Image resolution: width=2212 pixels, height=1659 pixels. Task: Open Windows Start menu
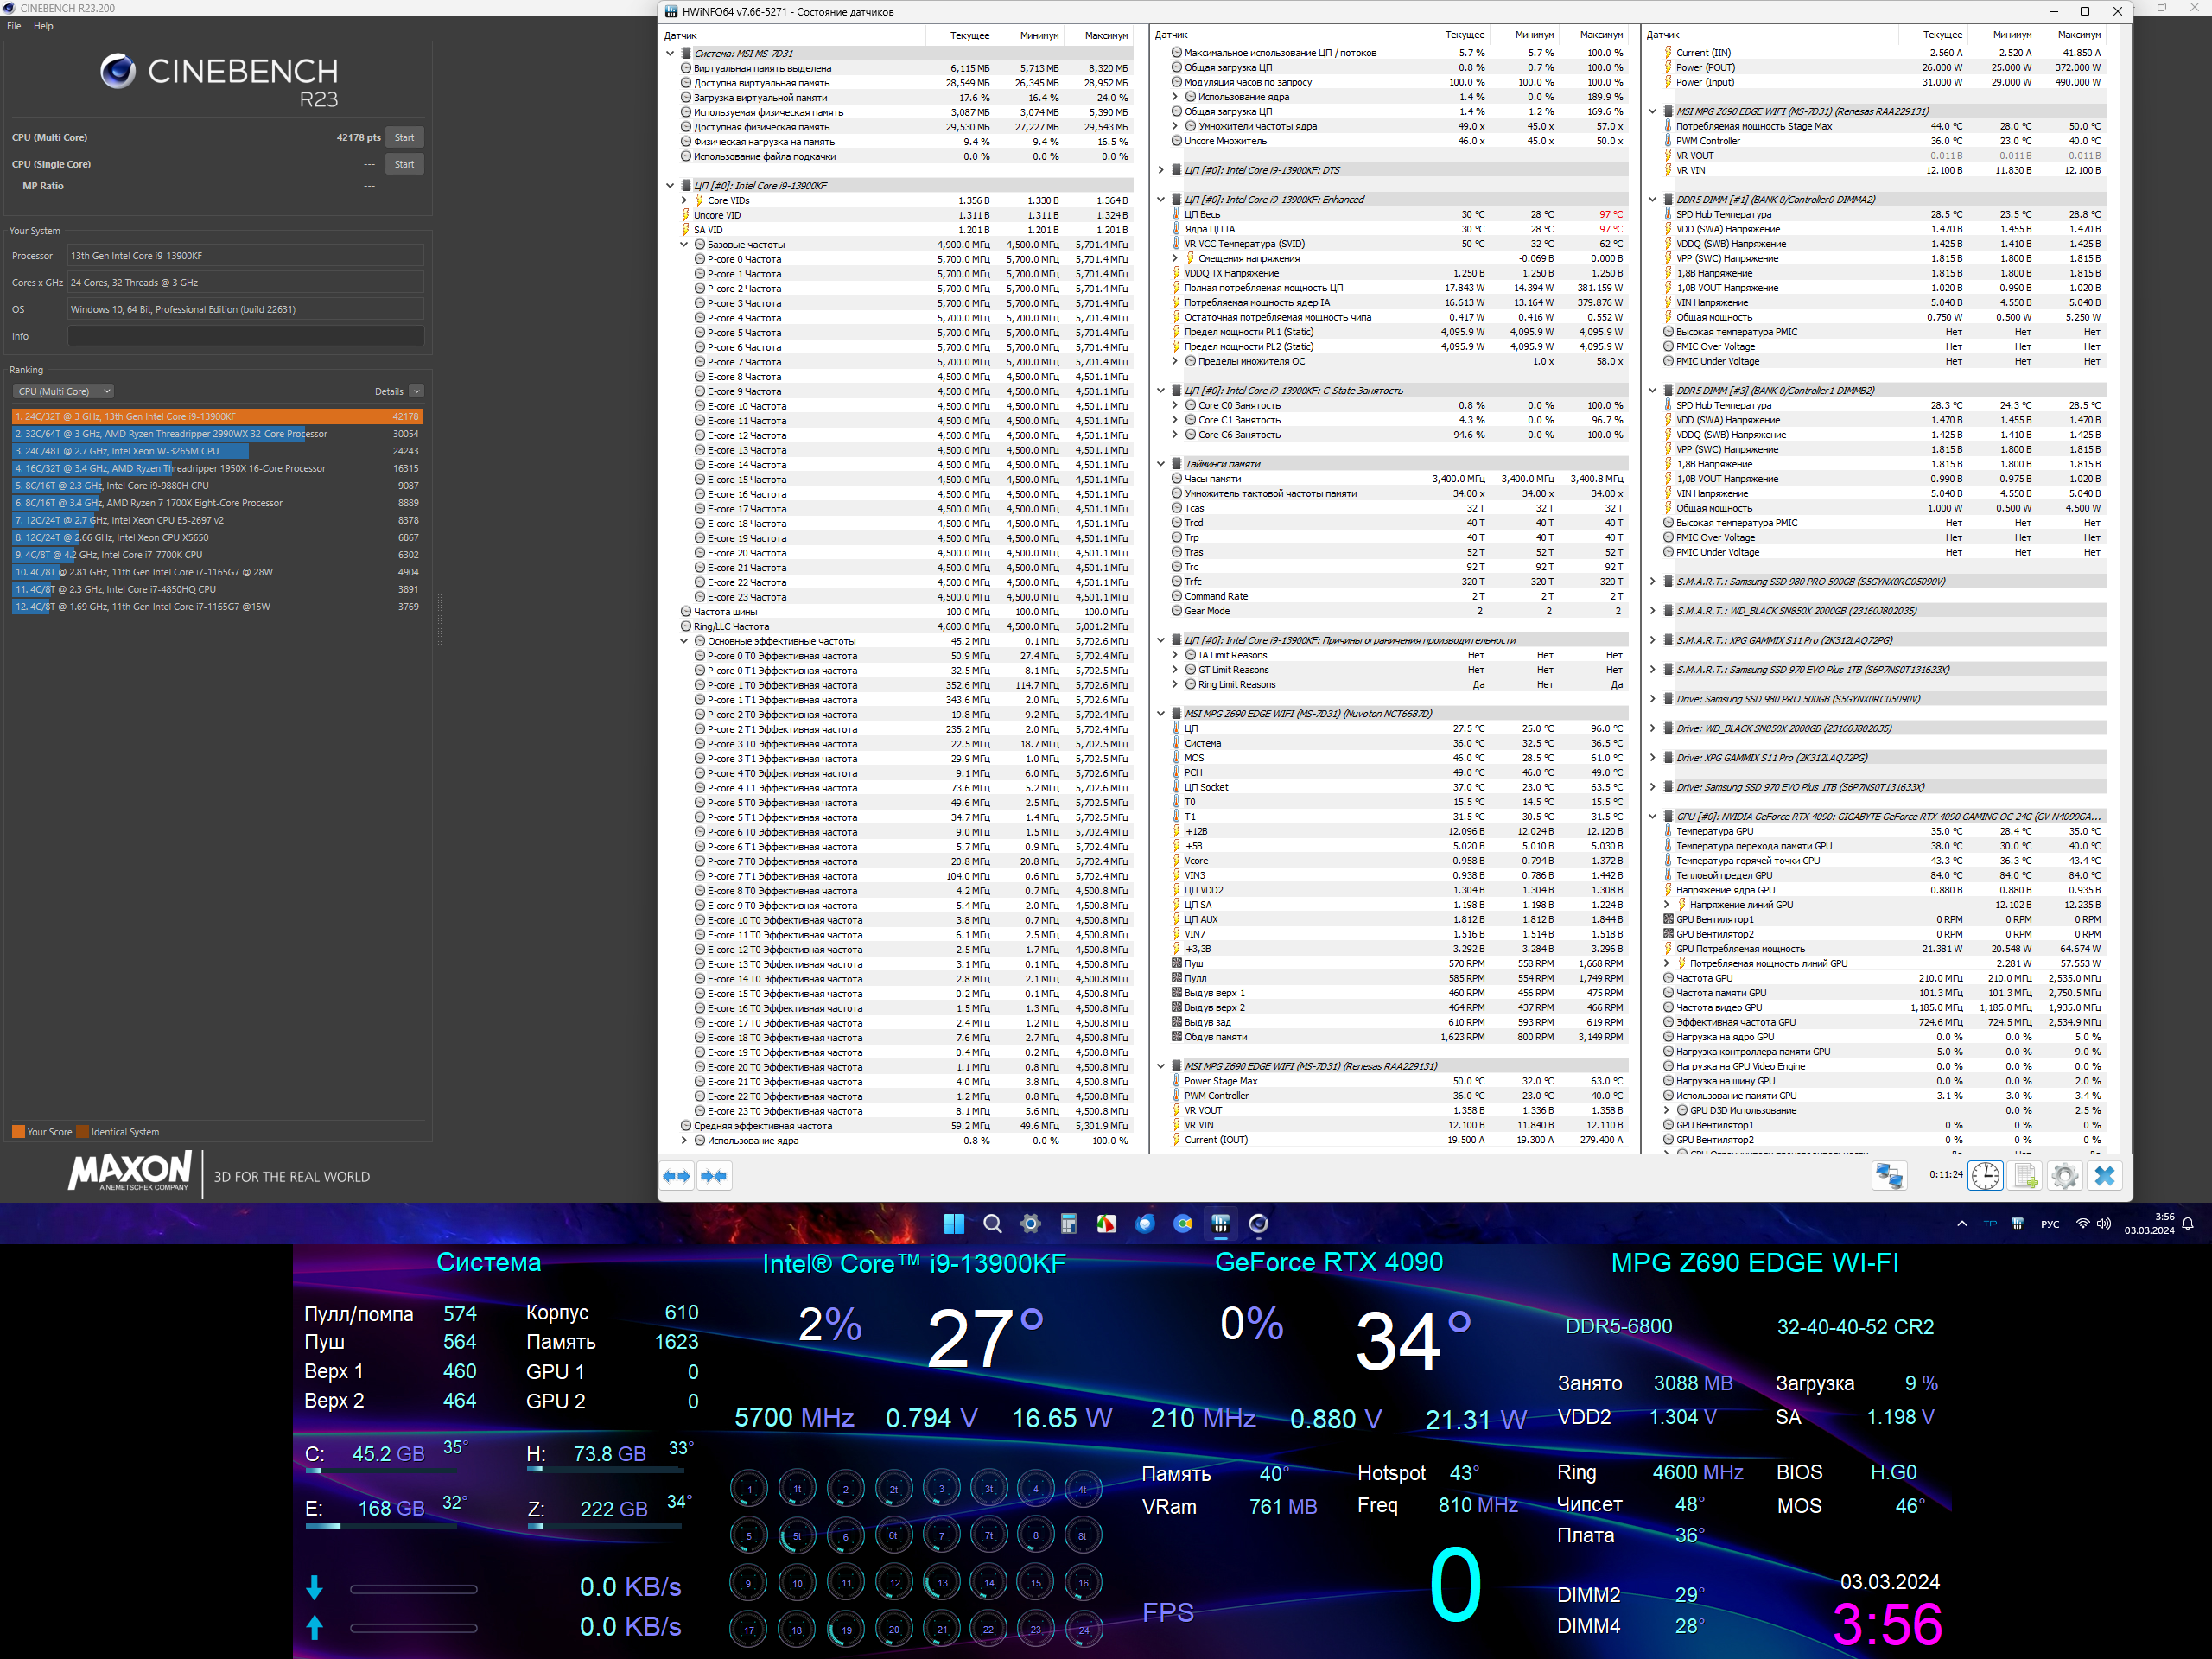954,1223
